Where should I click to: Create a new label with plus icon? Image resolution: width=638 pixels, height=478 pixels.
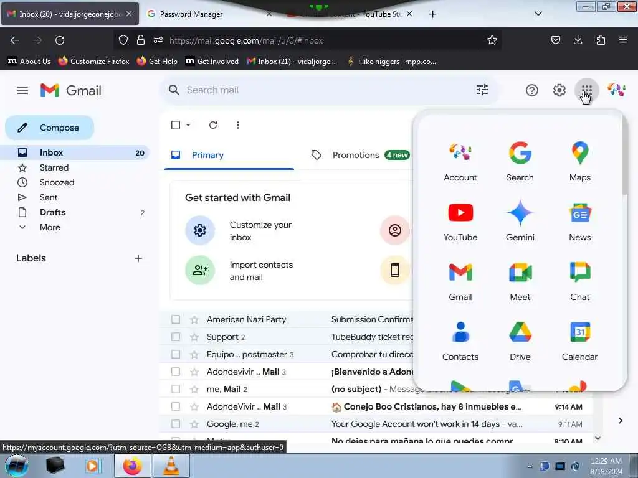point(138,258)
